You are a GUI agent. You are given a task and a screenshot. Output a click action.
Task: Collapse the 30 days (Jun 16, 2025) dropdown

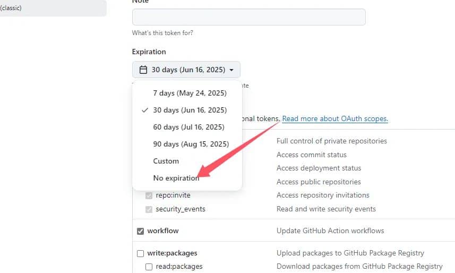(x=186, y=70)
